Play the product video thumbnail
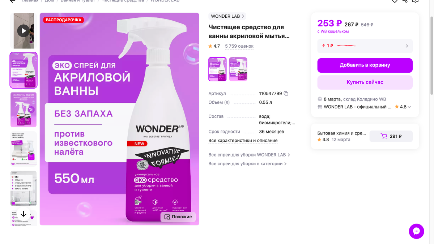 click(24, 31)
